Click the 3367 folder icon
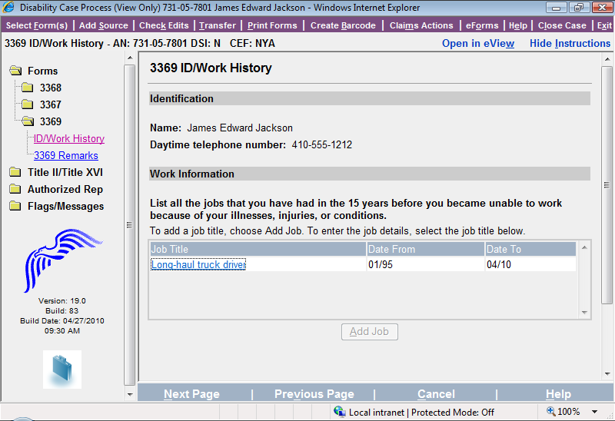This screenshot has width=615, height=421. [x=27, y=104]
